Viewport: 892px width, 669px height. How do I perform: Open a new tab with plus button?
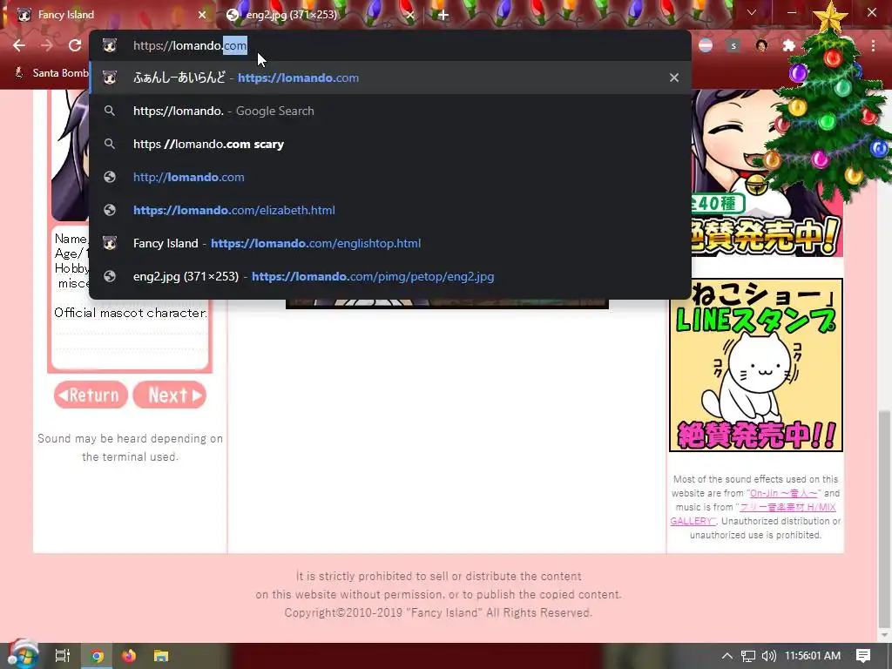443,15
